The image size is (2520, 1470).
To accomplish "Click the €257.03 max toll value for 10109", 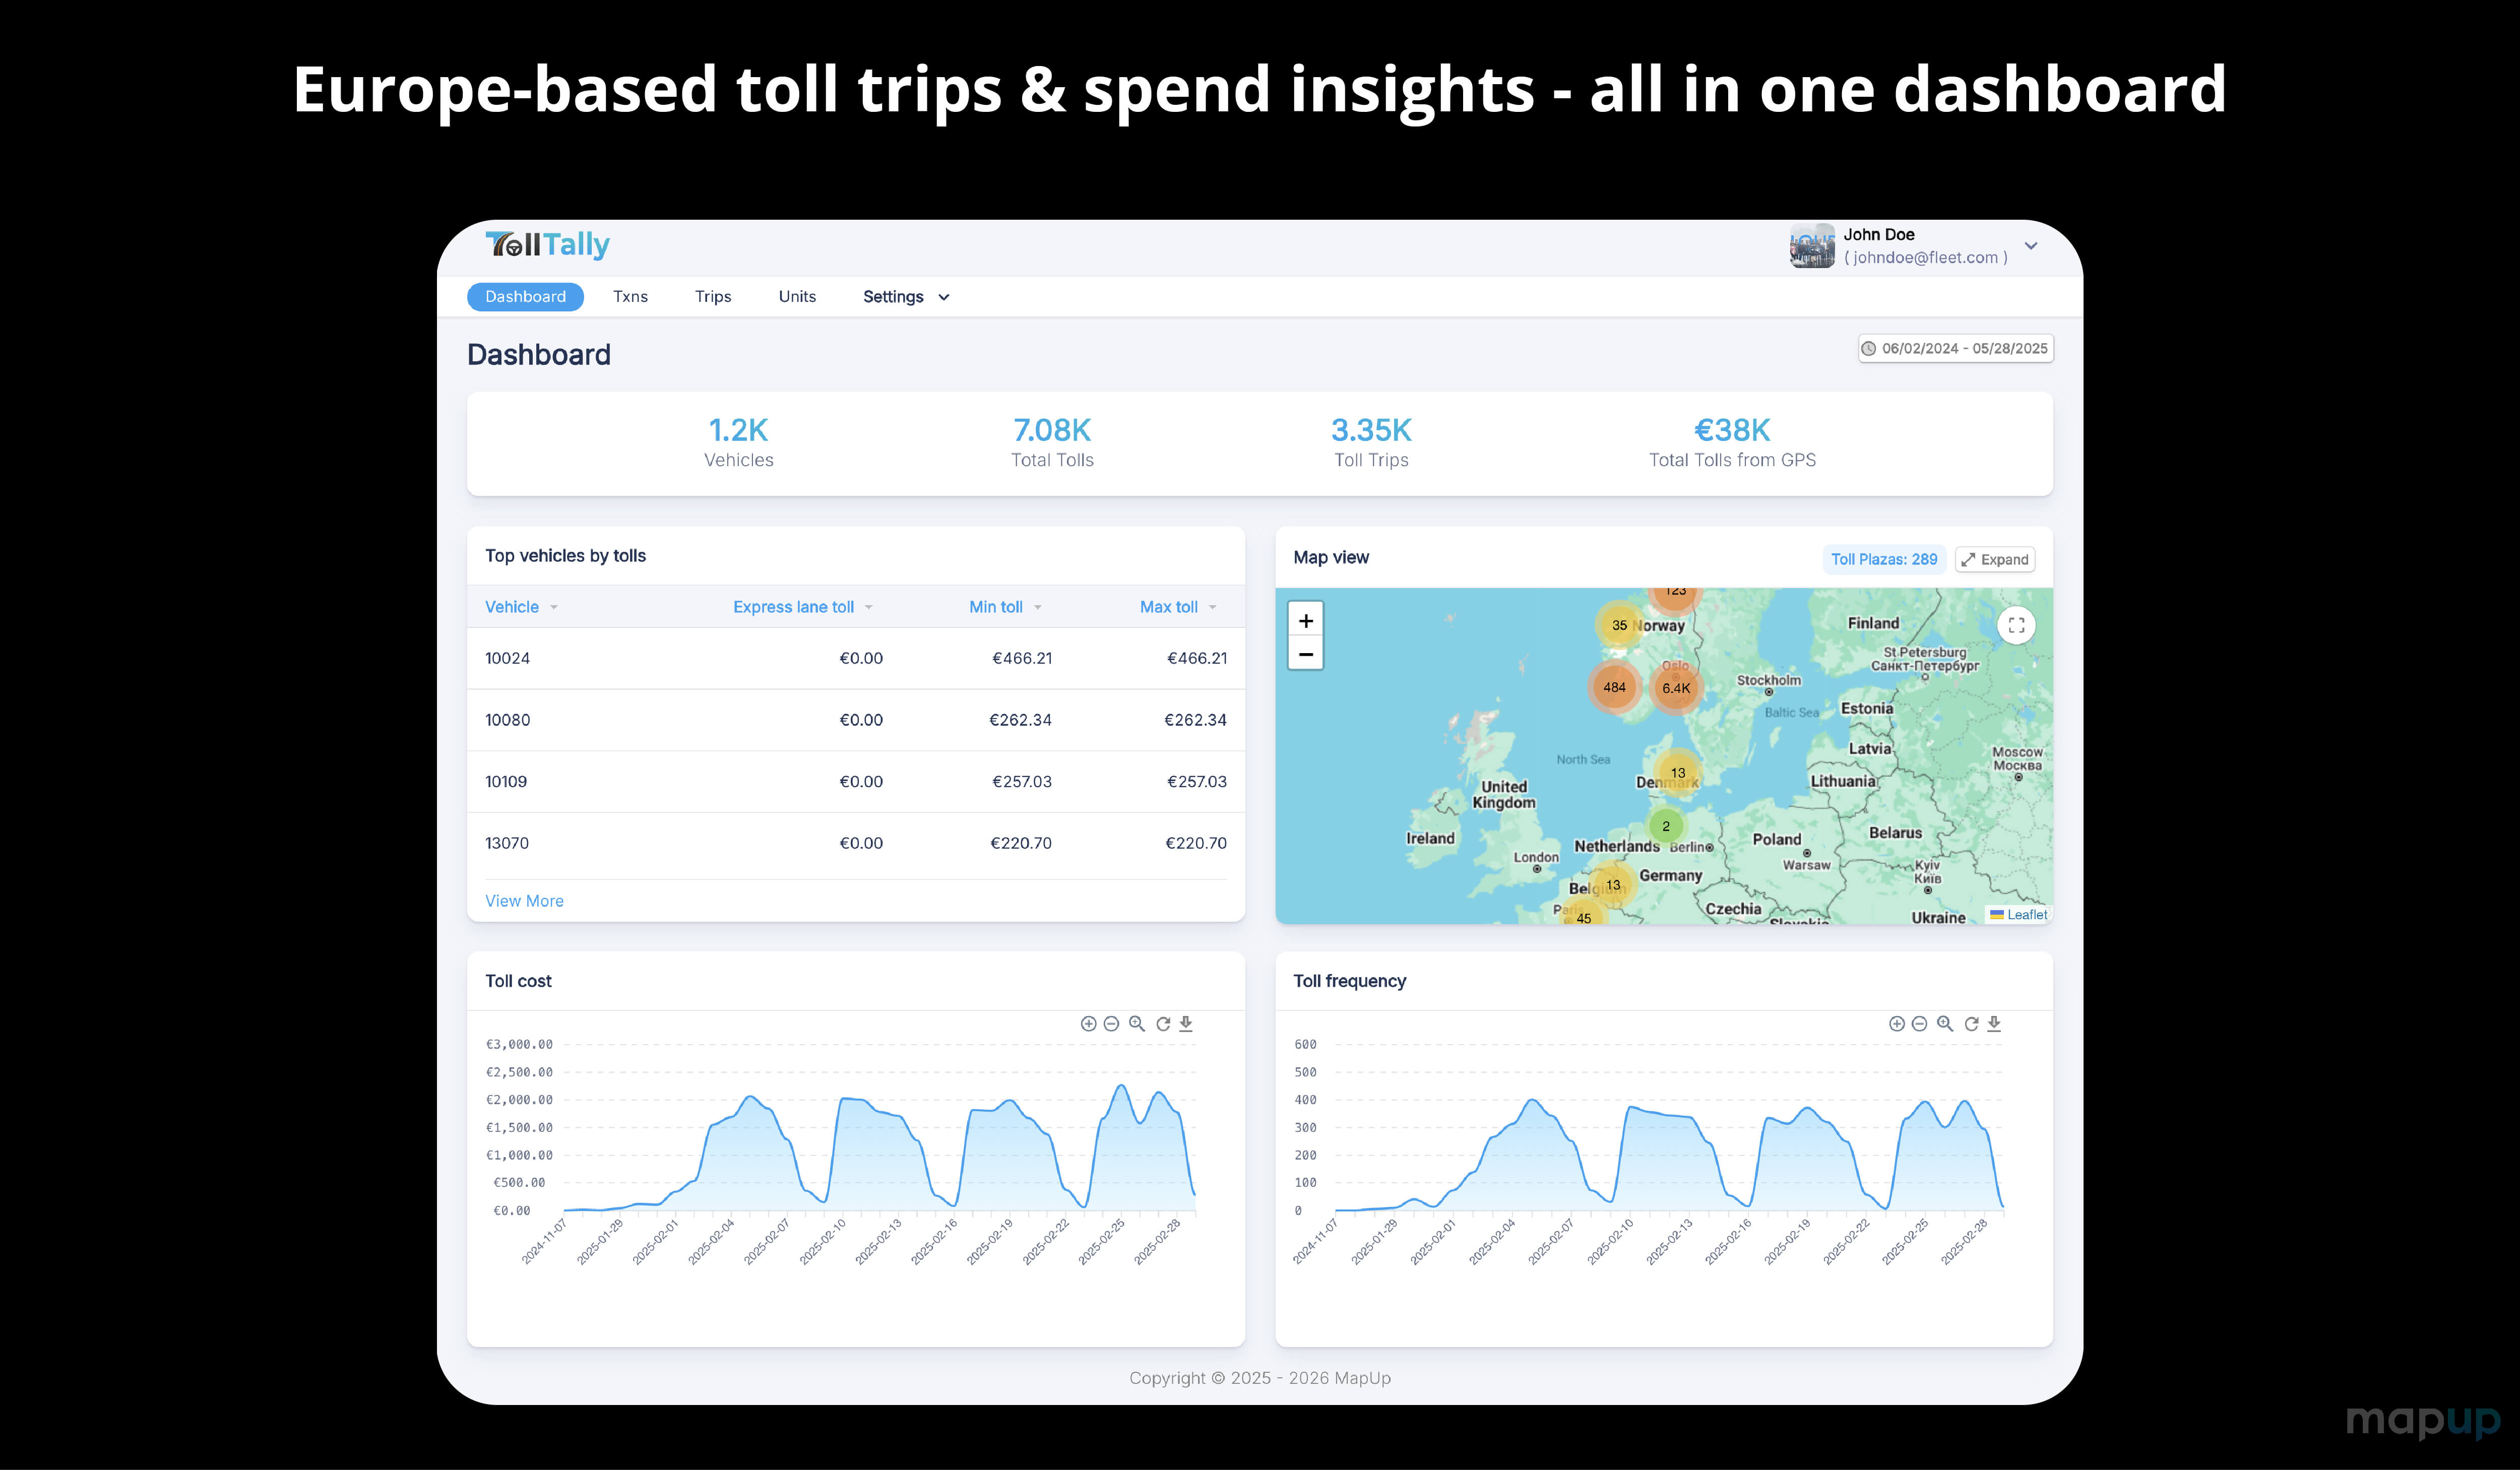I will tap(1196, 782).
